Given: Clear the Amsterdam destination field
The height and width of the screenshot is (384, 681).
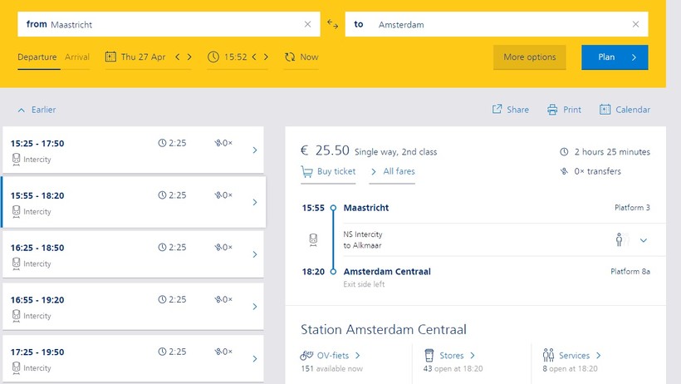Looking at the screenshot, I should 636,24.
